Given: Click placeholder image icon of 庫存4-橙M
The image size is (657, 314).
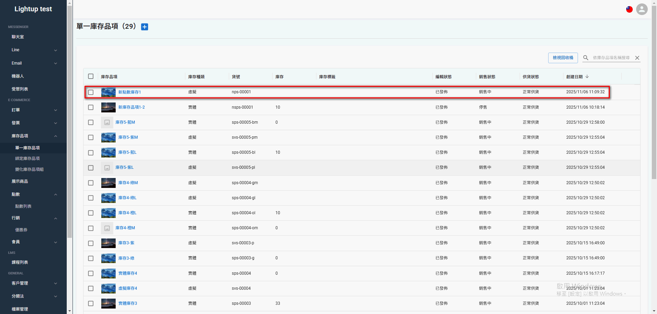Looking at the screenshot, I should [x=107, y=228].
